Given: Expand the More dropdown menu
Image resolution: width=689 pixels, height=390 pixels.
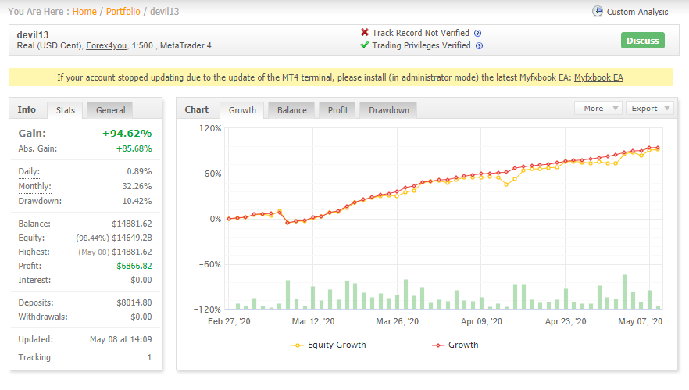Looking at the screenshot, I should pos(598,108).
